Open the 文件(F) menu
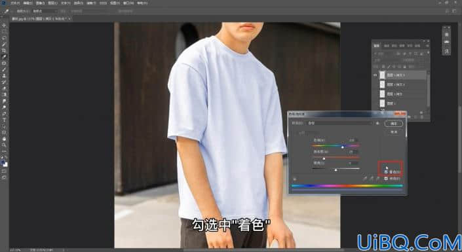 (x=15, y=3)
